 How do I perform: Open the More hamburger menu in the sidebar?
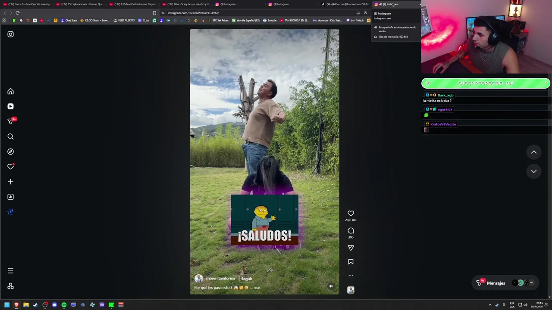coord(10,271)
